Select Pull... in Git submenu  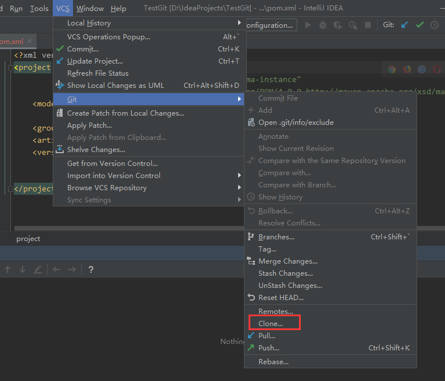click(330, 336)
